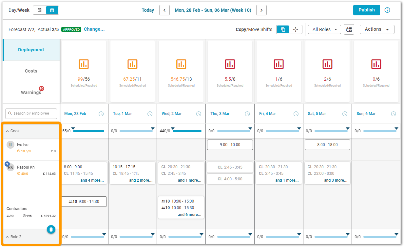Open the All Roles dropdown
Image resolution: width=404 pixels, height=247 pixels.
(324, 29)
